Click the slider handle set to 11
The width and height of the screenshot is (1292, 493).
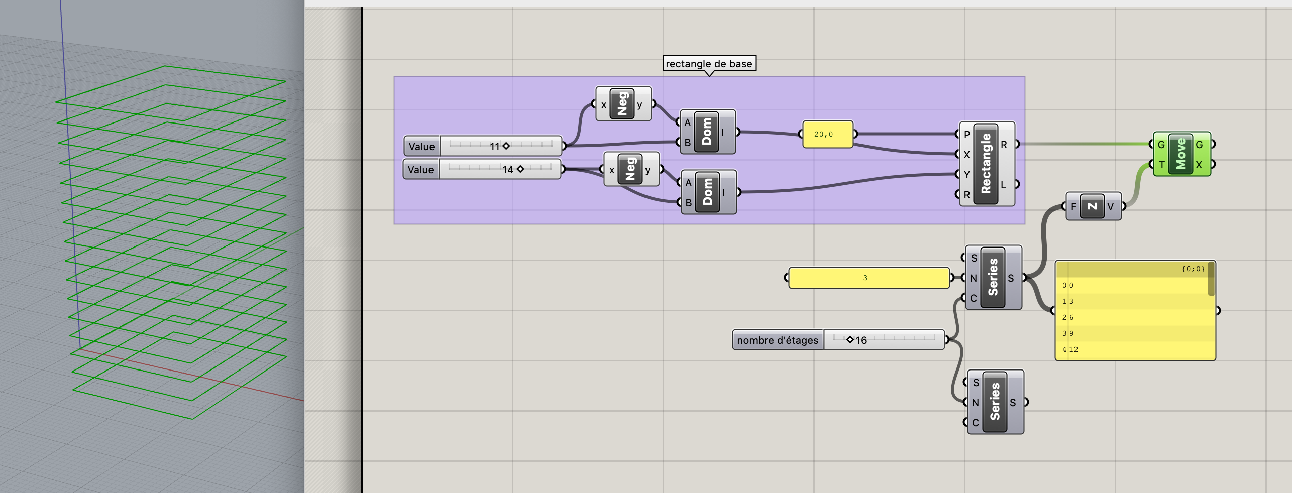pos(506,146)
